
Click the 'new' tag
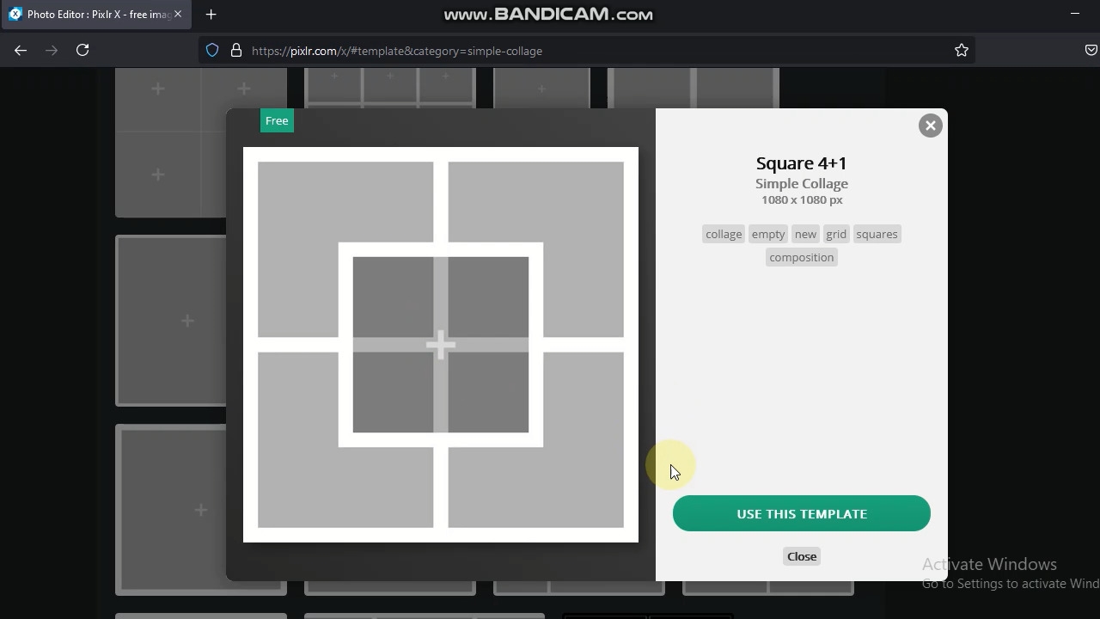coord(805,234)
